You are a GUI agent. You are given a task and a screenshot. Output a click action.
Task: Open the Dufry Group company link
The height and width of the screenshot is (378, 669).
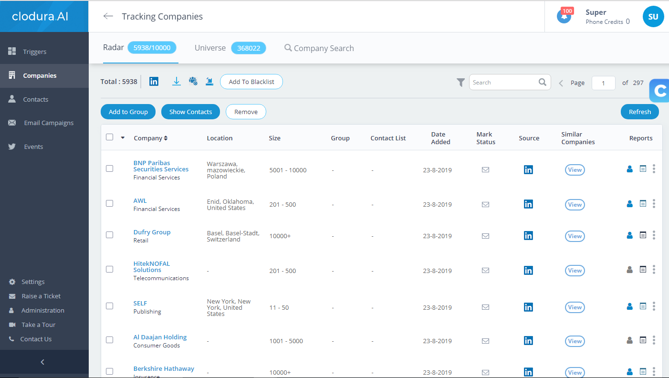coord(152,232)
